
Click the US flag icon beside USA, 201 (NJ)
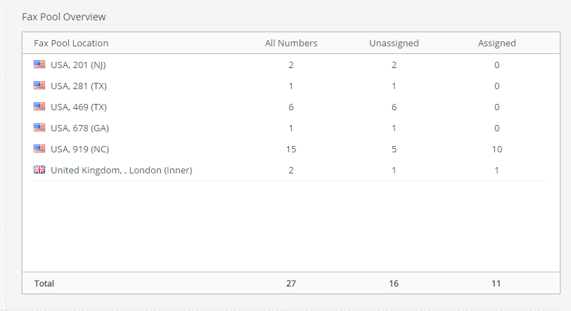[39, 65]
